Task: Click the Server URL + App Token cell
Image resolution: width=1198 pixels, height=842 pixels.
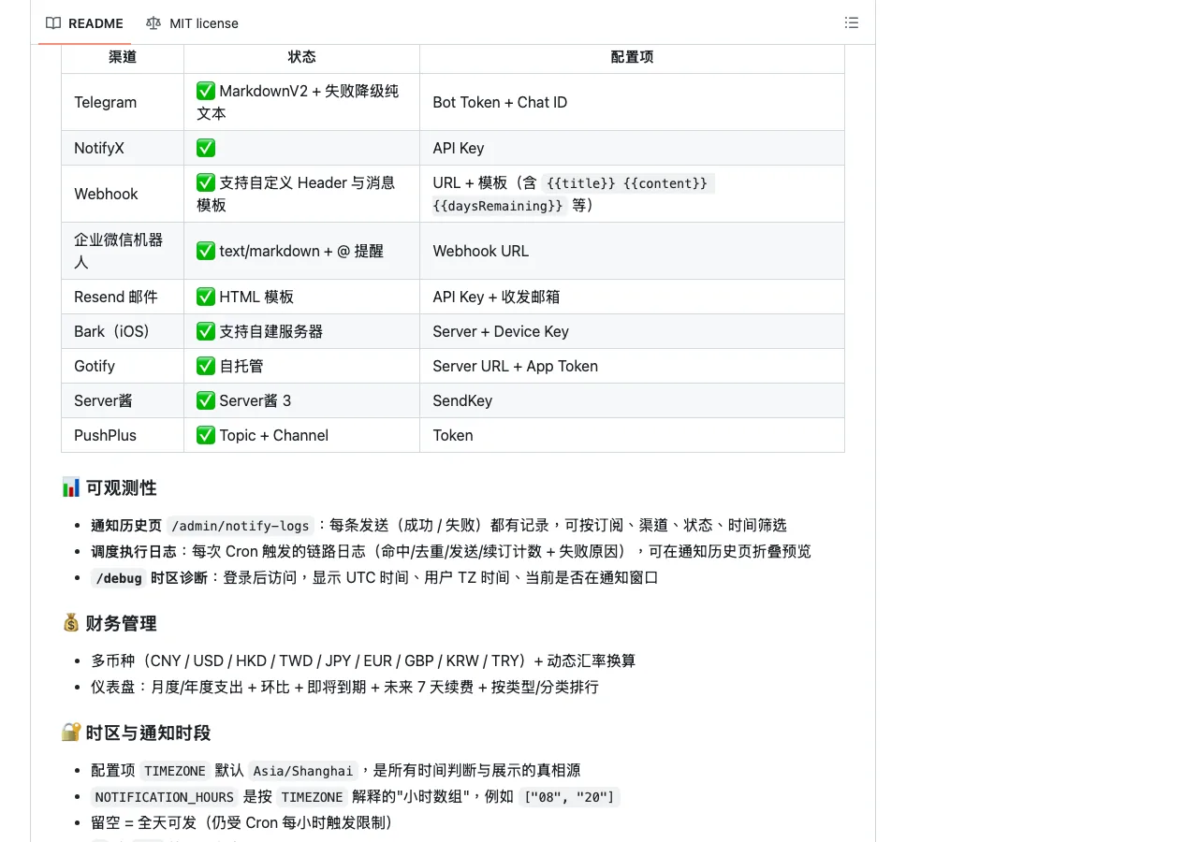Action: click(x=632, y=366)
